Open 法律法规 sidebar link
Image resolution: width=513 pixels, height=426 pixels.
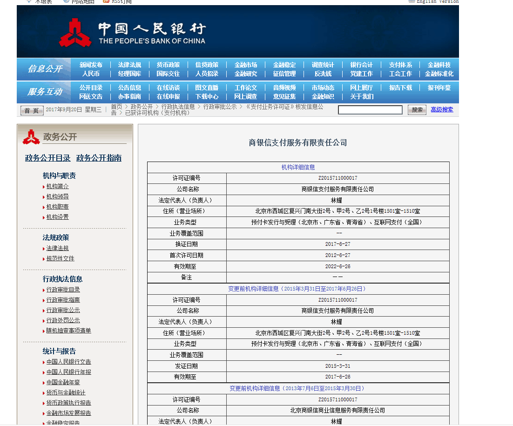[58, 248]
